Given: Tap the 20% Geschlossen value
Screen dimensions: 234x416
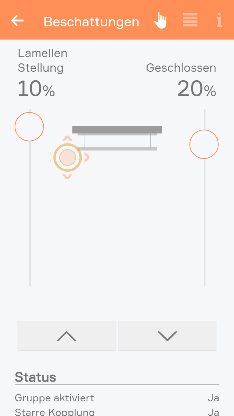Looking at the screenshot, I should (x=197, y=89).
